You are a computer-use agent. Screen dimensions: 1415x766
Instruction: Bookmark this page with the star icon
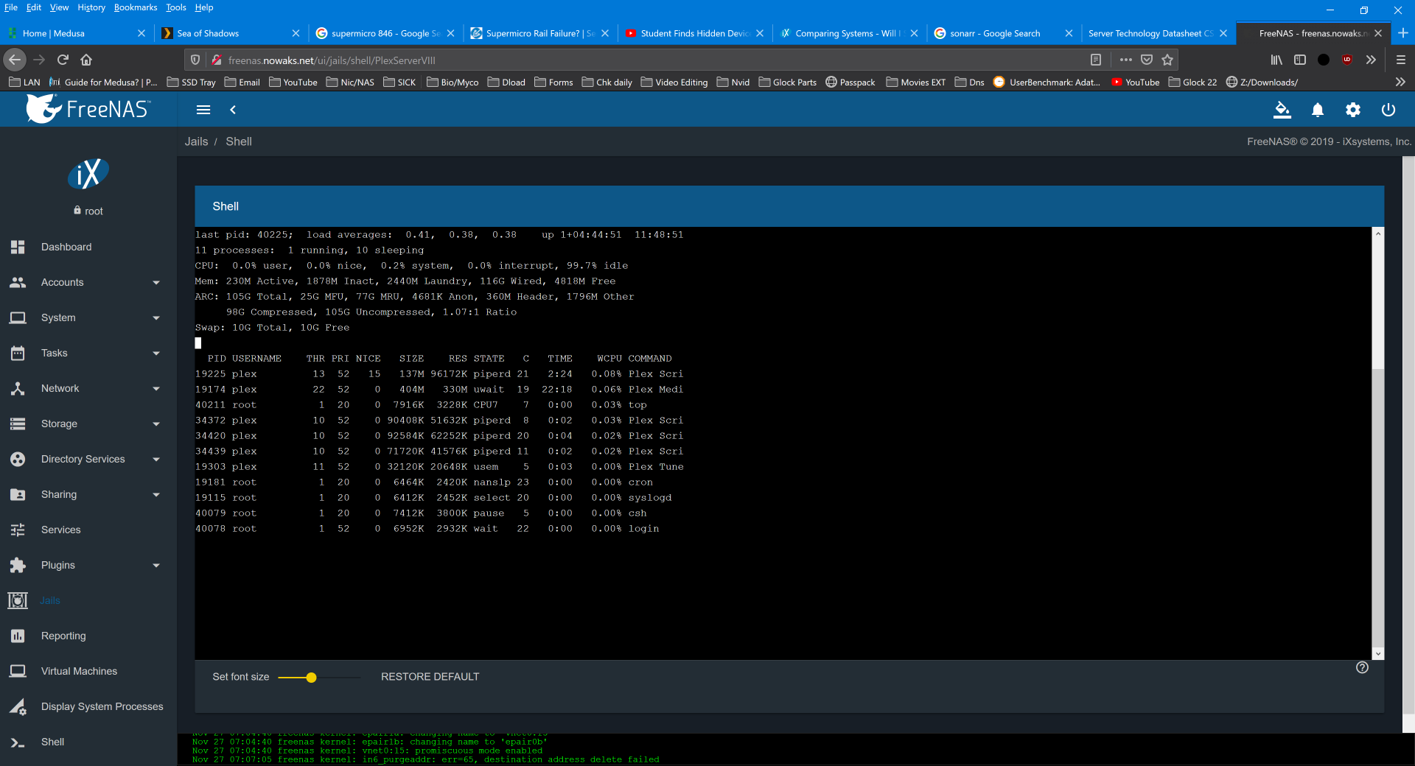[1167, 60]
